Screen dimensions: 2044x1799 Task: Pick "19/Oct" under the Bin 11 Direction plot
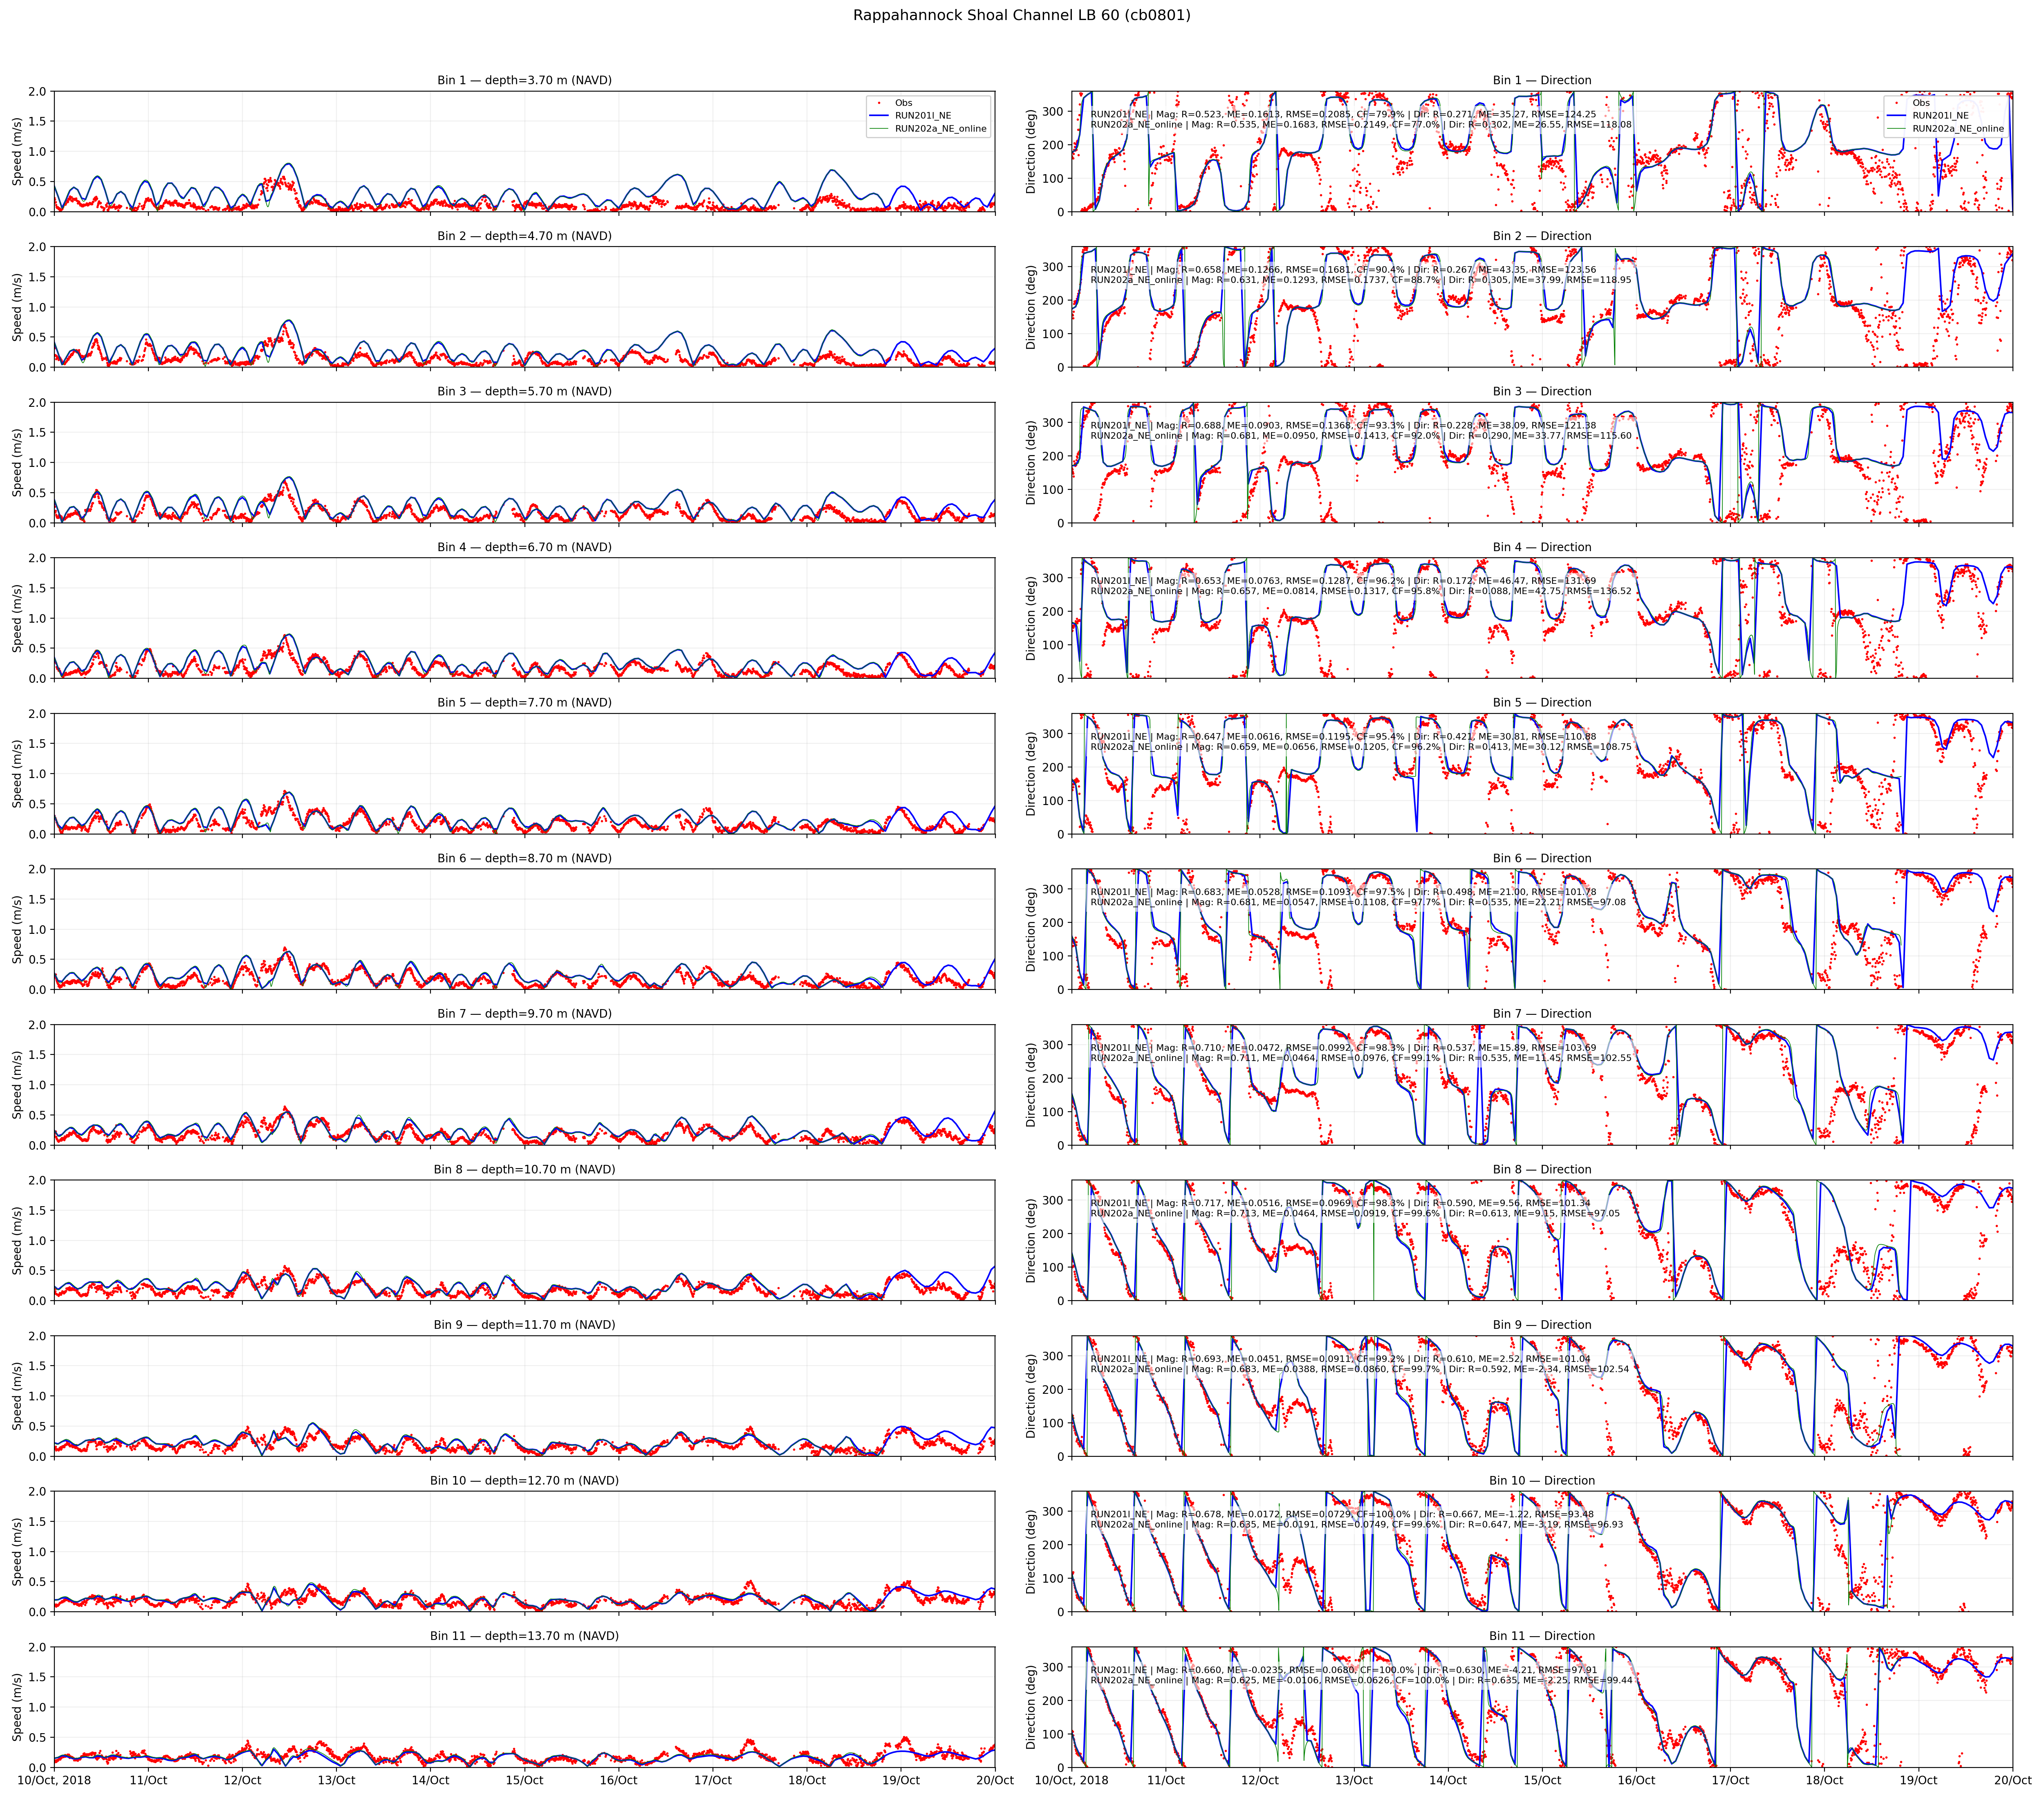[x=1918, y=1781]
